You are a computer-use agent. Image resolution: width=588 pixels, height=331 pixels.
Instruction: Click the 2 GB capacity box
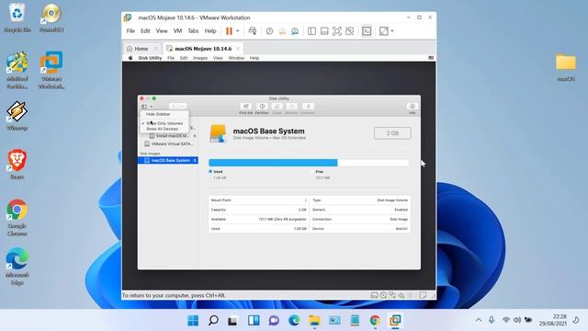click(392, 133)
